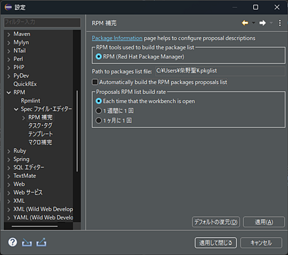The image size is (288, 255).
Task: Select Each time the workbench is open
Action: click(x=99, y=101)
